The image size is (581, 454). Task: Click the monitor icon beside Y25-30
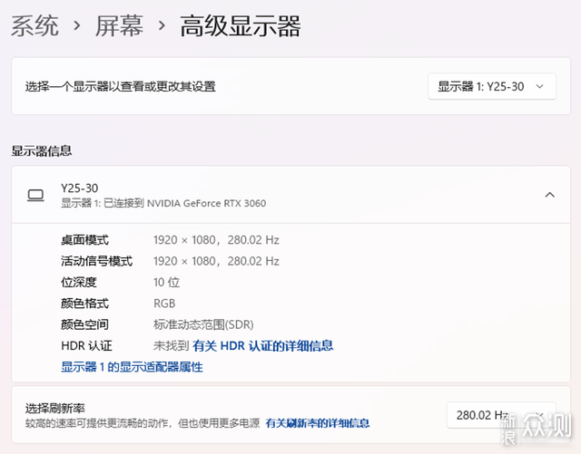pyautogui.click(x=35, y=195)
